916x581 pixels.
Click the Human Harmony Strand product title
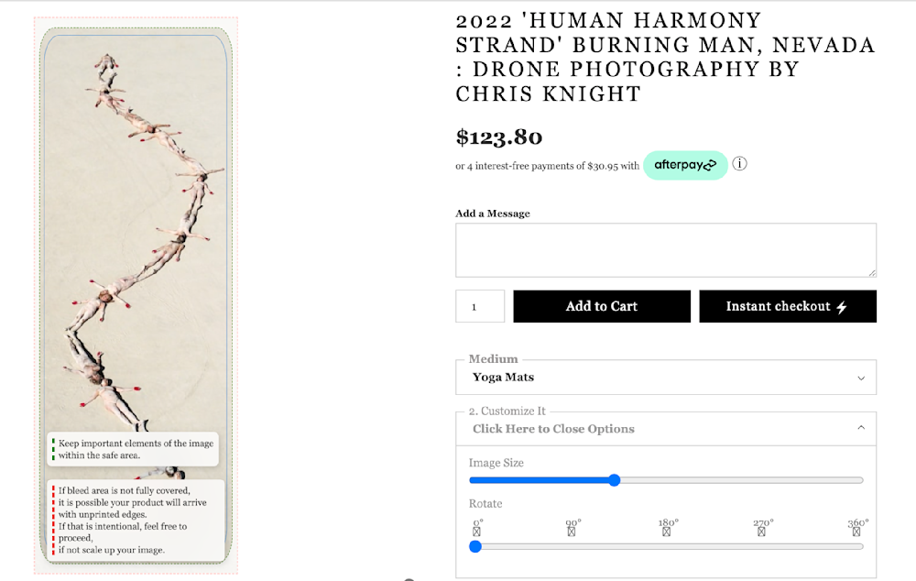click(665, 57)
